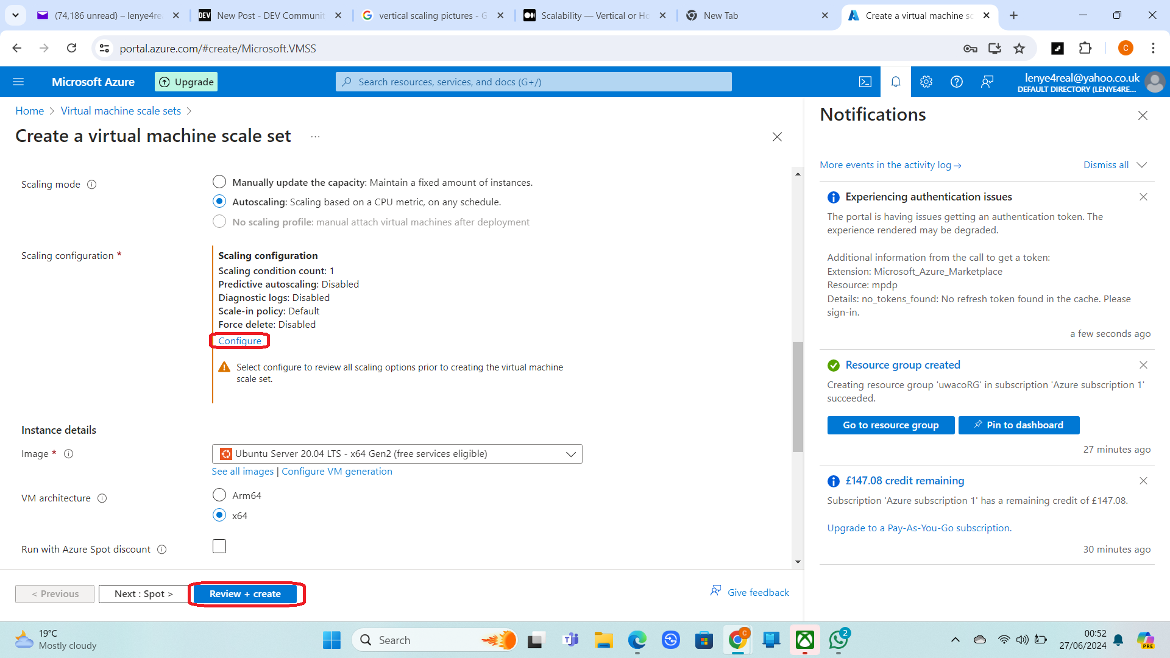Enable Run with Azure Spot discount checkbox
Image resolution: width=1170 pixels, height=658 pixels.
[219, 547]
